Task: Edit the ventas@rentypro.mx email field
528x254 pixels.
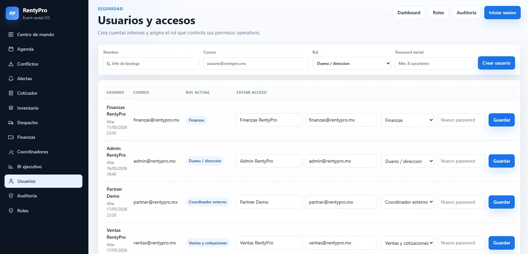Action: [341, 243]
